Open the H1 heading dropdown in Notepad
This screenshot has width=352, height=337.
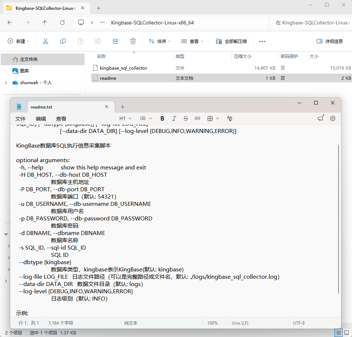(x=125, y=118)
